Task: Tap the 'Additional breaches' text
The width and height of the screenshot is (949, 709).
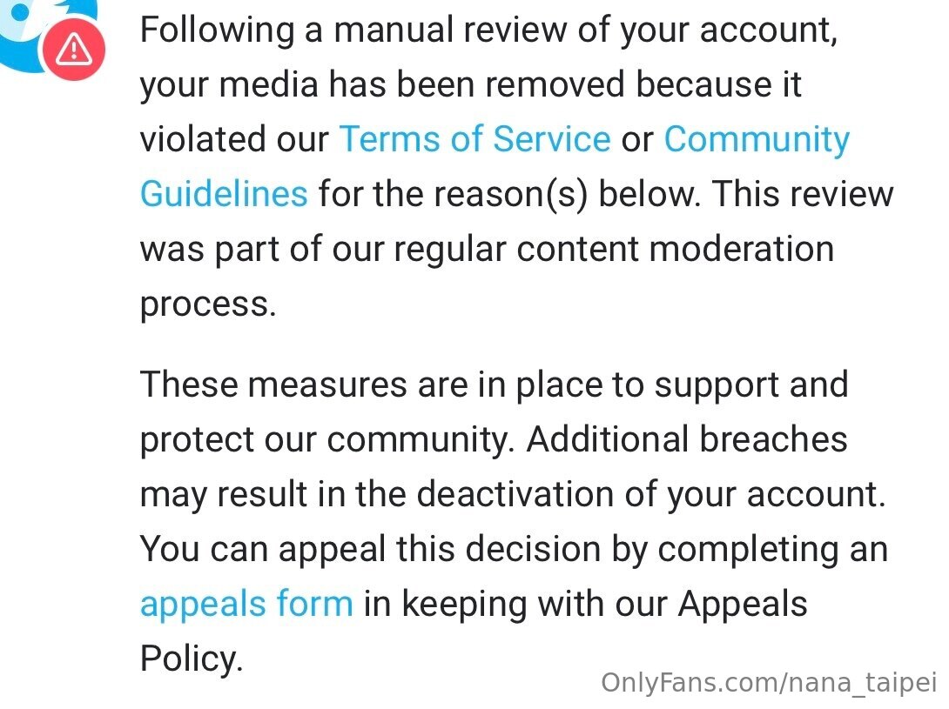Action: coord(687,438)
